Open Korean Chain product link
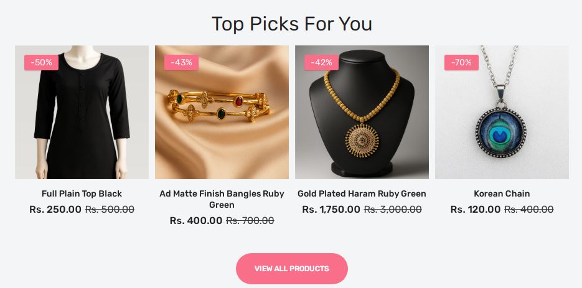The height and width of the screenshot is (288, 582). (x=502, y=193)
